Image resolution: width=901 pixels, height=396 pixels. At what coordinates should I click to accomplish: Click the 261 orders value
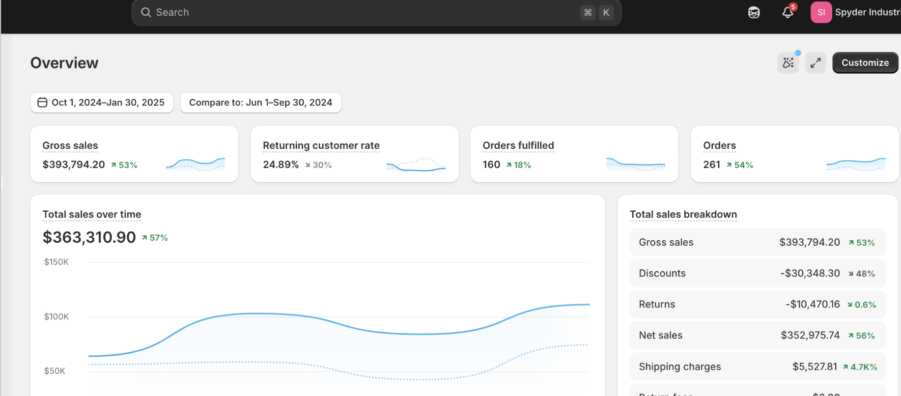click(712, 165)
